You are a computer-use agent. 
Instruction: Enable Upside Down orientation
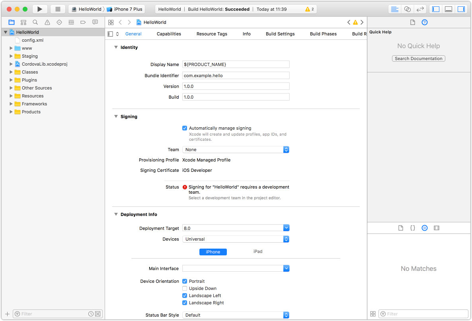185,288
